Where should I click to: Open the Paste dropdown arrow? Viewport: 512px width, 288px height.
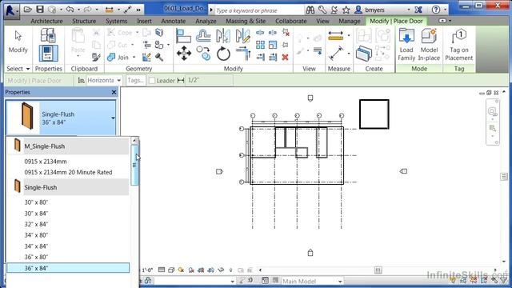(x=78, y=56)
